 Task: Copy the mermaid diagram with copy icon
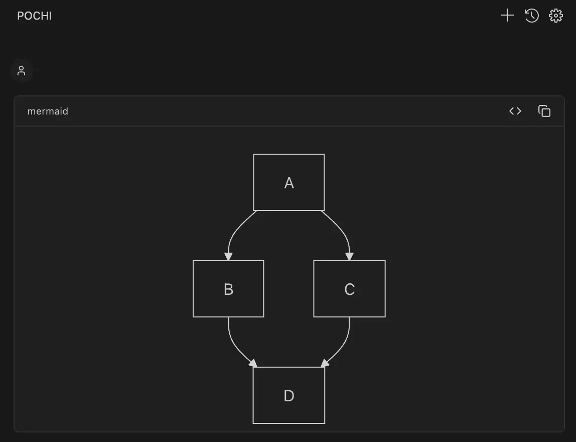tap(544, 111)
